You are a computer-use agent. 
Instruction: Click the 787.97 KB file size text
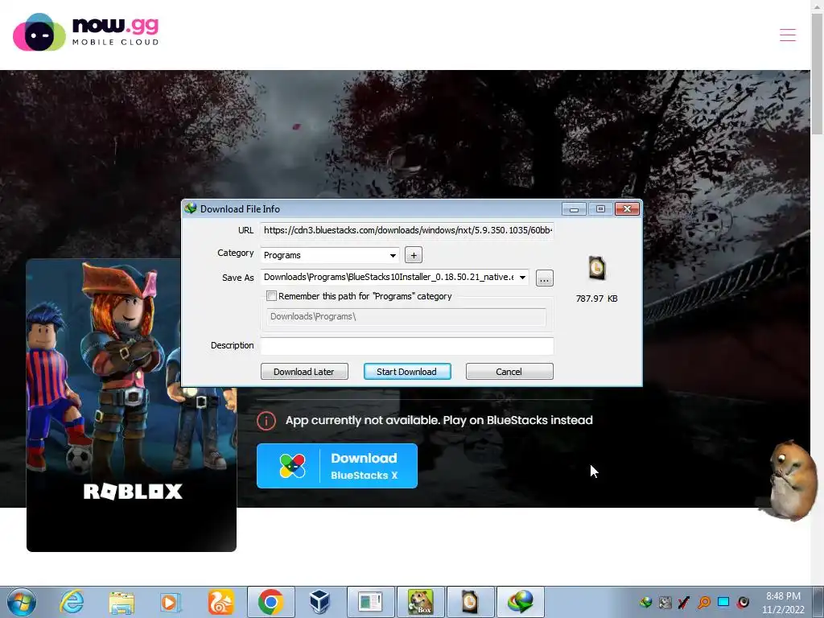[596, 299]
